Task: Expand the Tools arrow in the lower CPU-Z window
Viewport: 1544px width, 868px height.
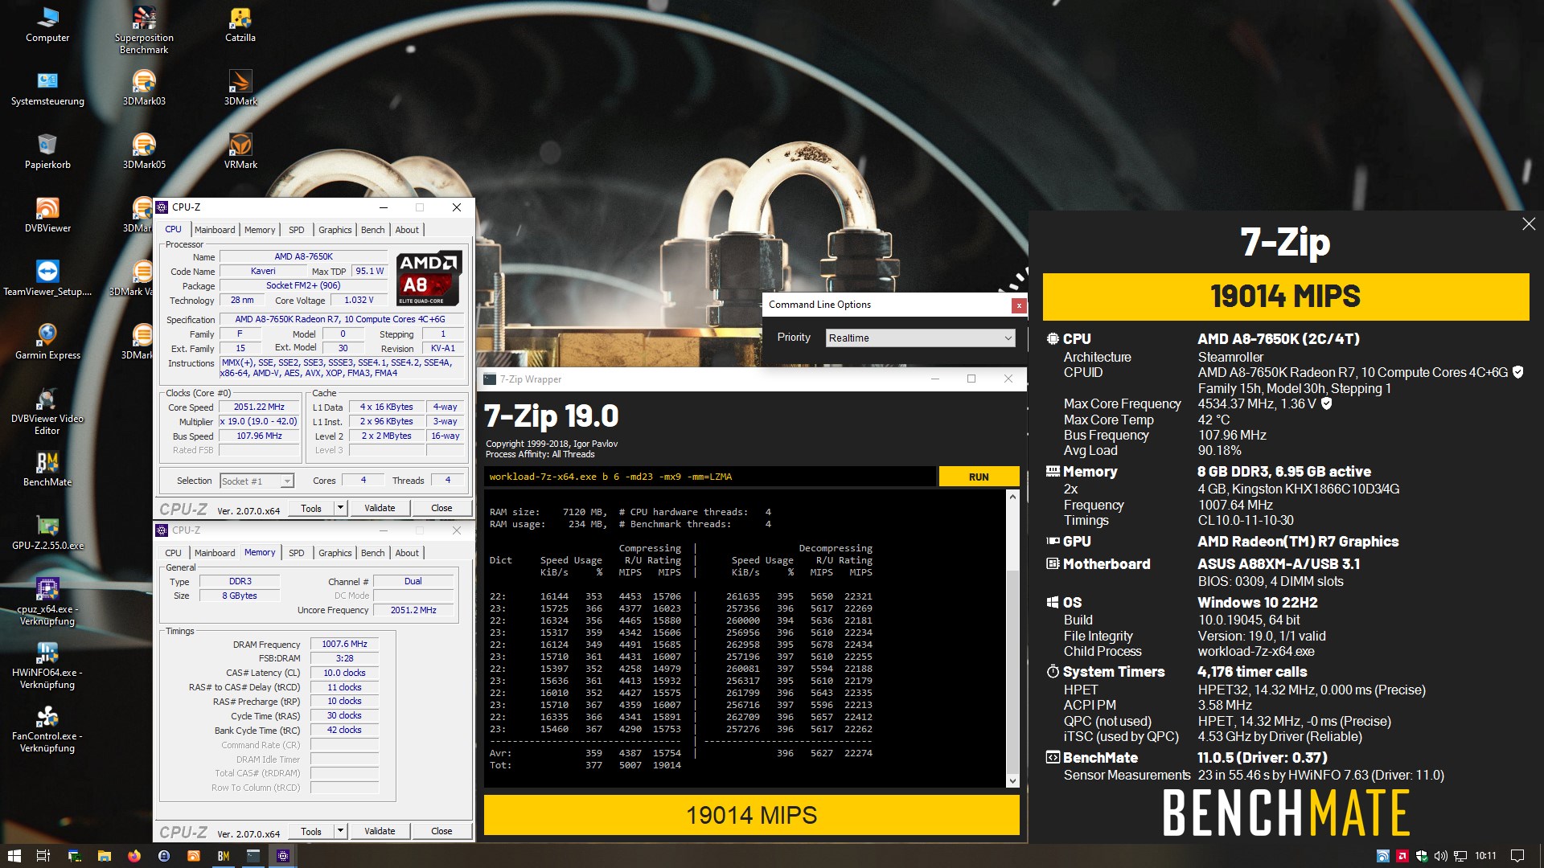Action: pos(340,831)
